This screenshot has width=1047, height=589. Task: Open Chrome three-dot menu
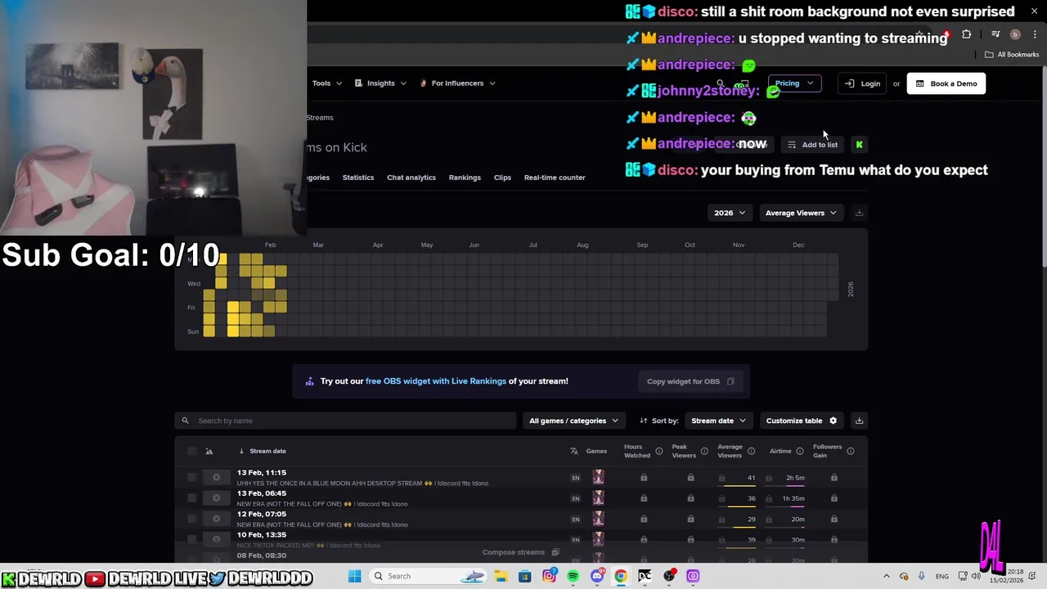pyautogui.click(x=1035, y=34)
